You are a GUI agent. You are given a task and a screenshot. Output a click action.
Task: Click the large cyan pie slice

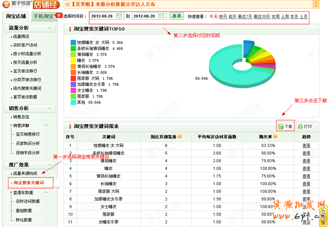(223, 71)
